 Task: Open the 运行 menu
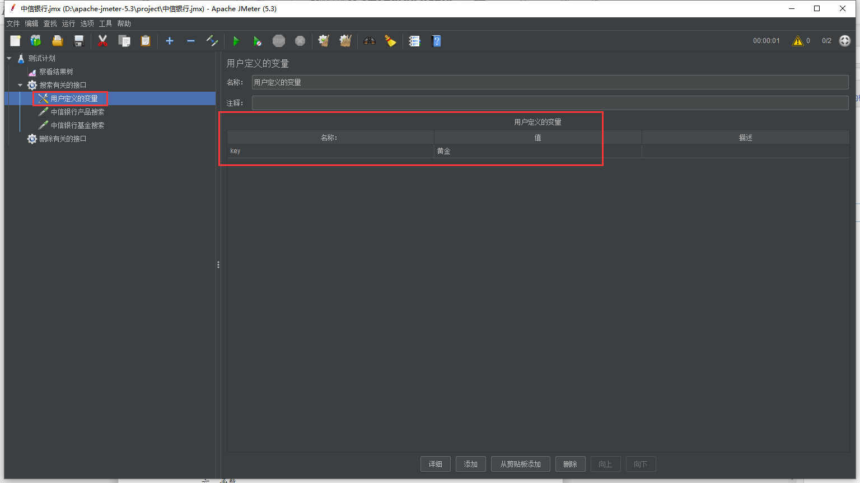coord(68,23)
